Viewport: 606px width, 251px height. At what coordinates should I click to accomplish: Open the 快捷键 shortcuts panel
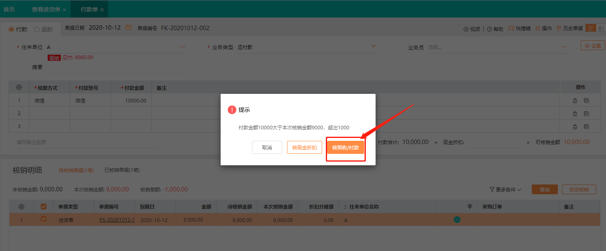(x=520, y=29)
